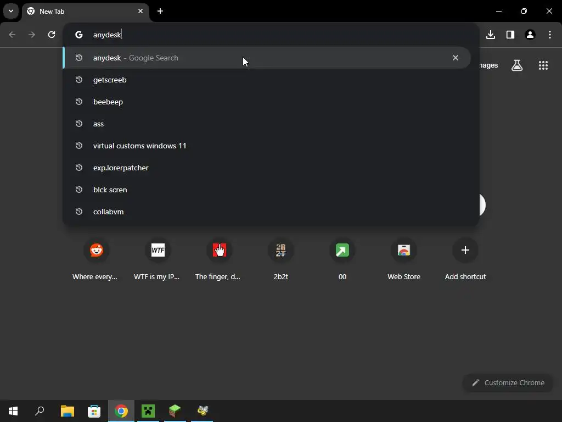
Task: Go back to previous page
Action: 12,35
